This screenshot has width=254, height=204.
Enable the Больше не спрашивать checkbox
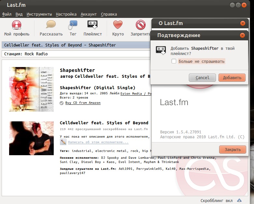coord(174,61)
